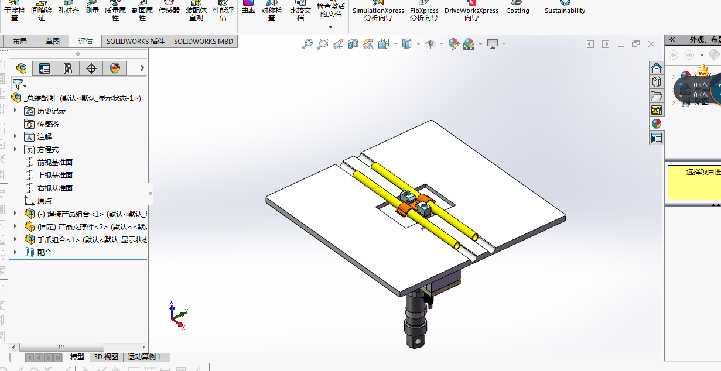Image resolution: width=721 pixels, height=371 pixels.
Task: Show more manager tabs with arrow
Action: point(142,68)
